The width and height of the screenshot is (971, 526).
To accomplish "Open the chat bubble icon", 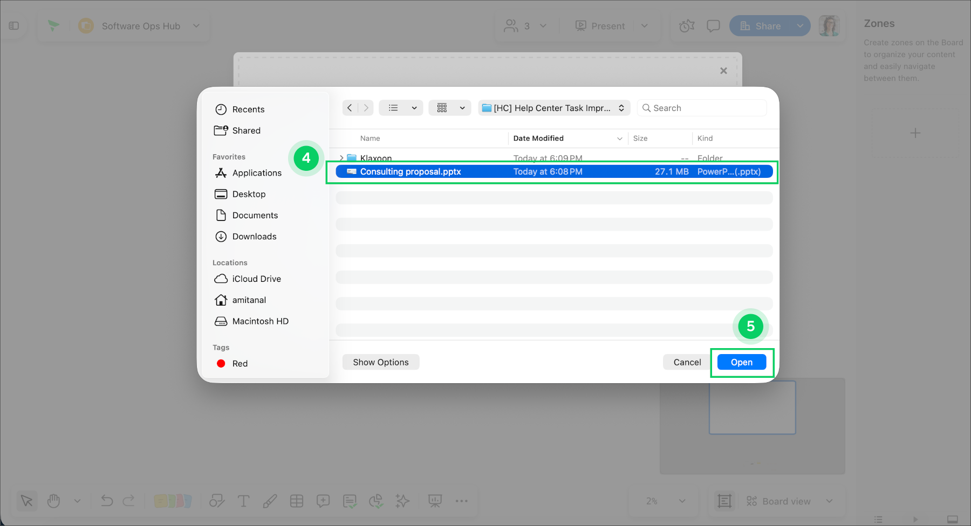I will pos(713,26).
